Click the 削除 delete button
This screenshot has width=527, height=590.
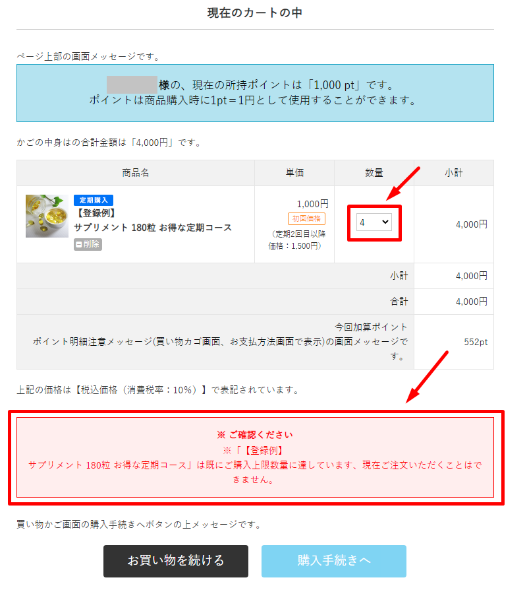(x=88, y=244)
